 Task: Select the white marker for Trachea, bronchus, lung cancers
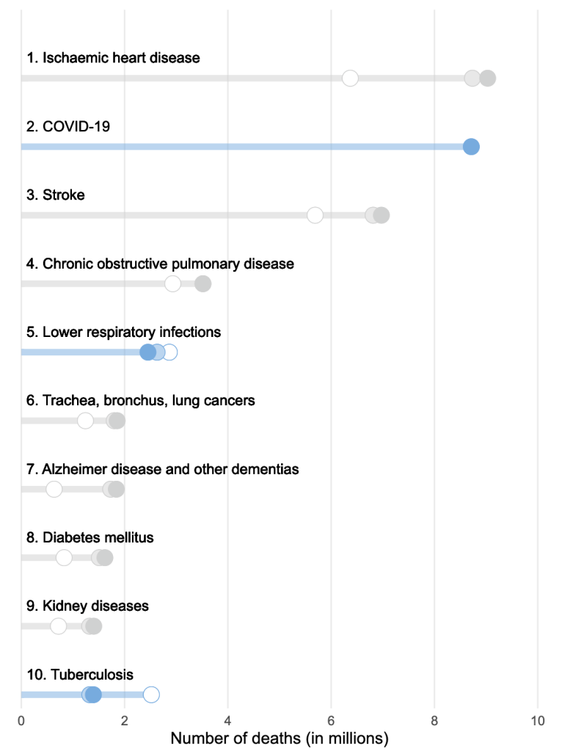click(85, 421)
